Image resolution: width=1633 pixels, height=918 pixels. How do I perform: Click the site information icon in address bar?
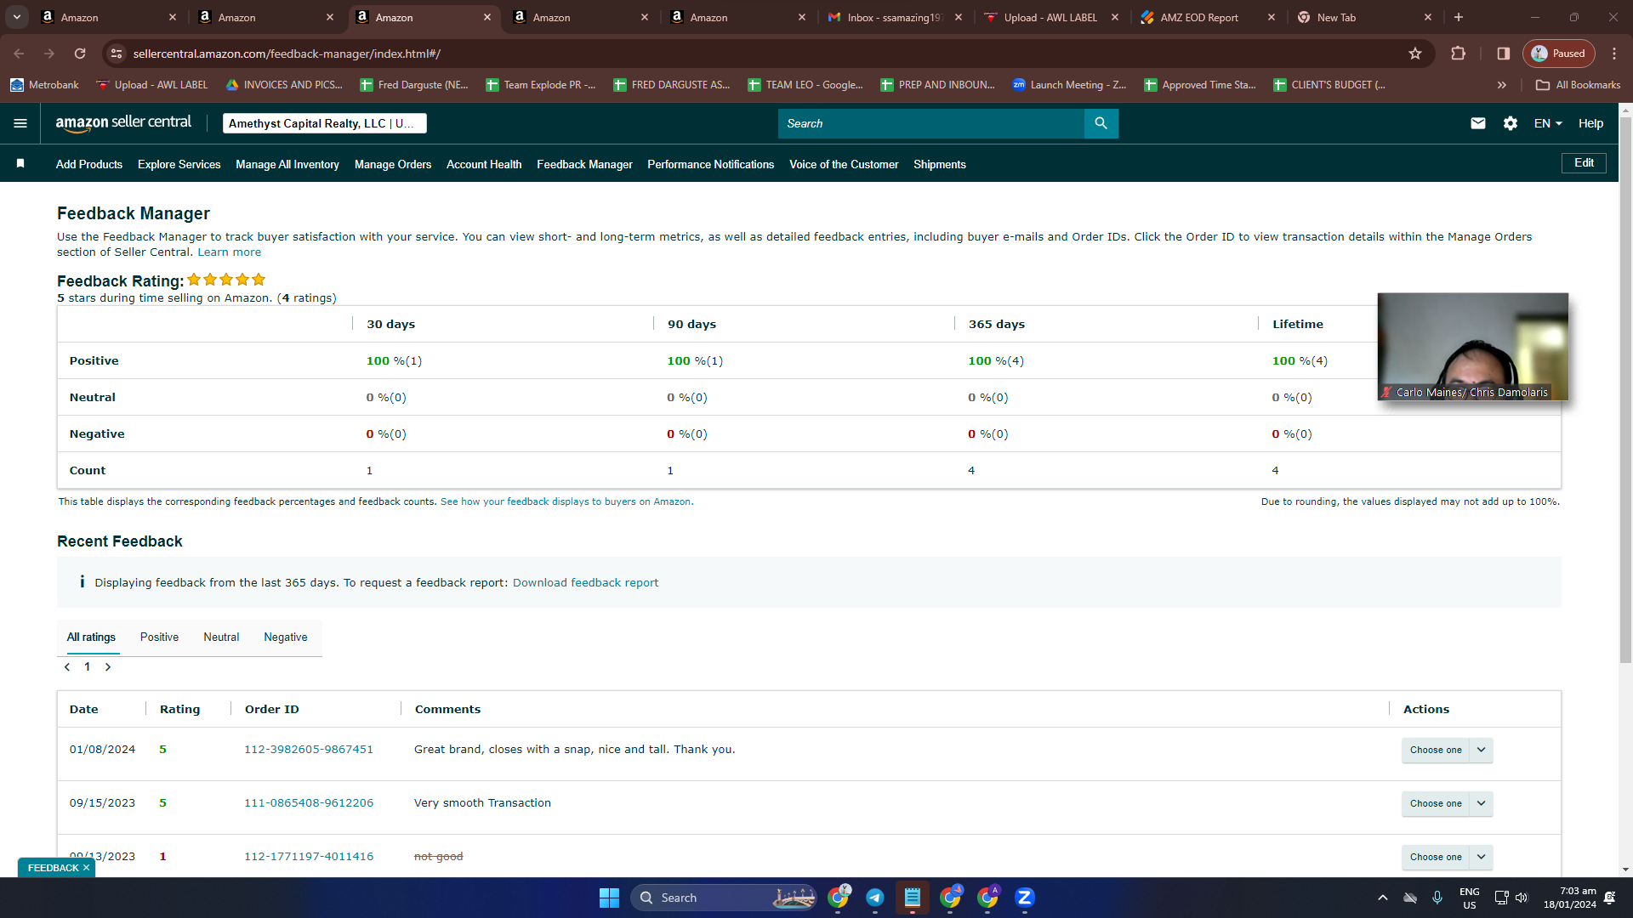point(117,54)
